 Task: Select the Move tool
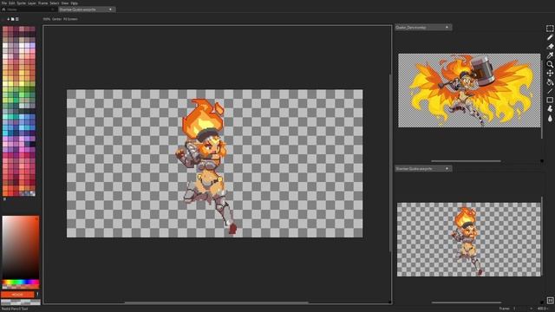(x=550, y=73)
